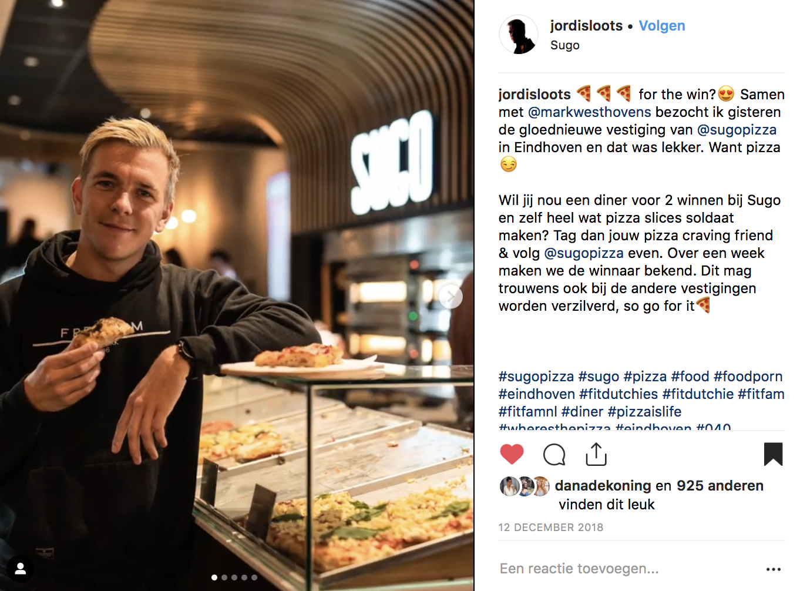Open the 12 December 2018 timestamp
The width and height of the screenshot is (800, 591).
point(551,528)
